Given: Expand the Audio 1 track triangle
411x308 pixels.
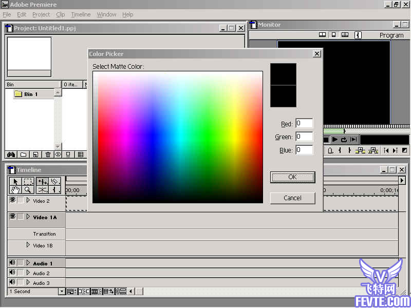Looking at the screenshot, I should 28,263.
